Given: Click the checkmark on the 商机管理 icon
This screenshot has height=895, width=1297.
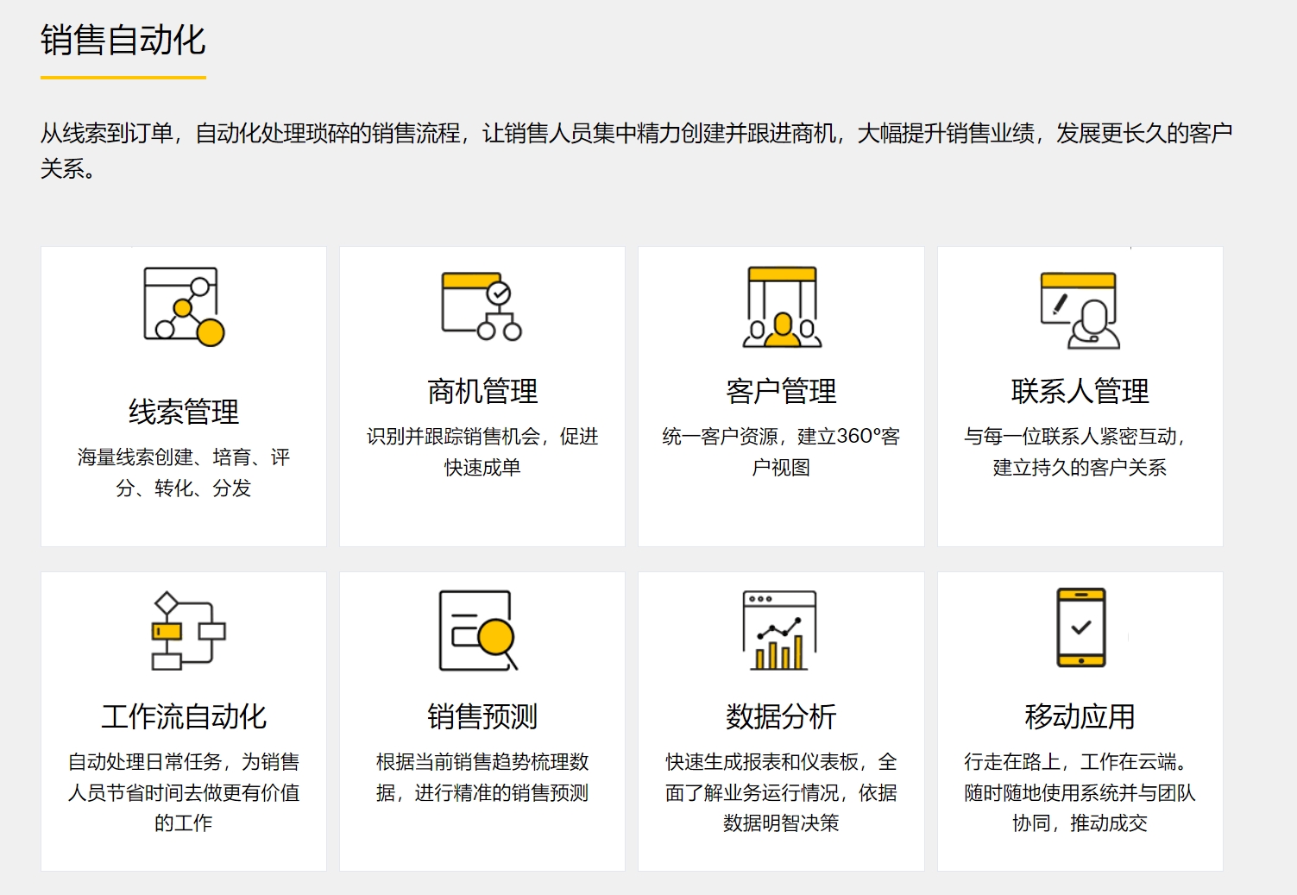Looking at the screenshot, I should click(x=499, y=293).
